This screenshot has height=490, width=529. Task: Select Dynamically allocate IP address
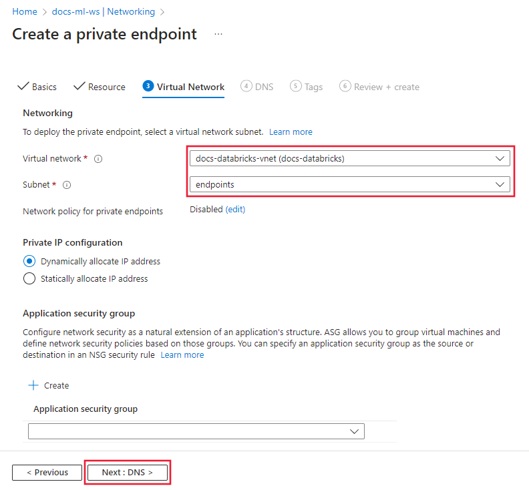tap(29, 261)
